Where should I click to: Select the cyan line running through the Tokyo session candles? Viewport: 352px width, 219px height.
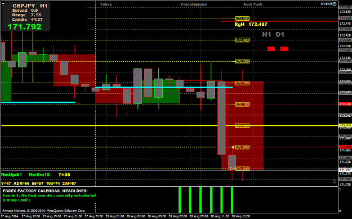[164, 88]
